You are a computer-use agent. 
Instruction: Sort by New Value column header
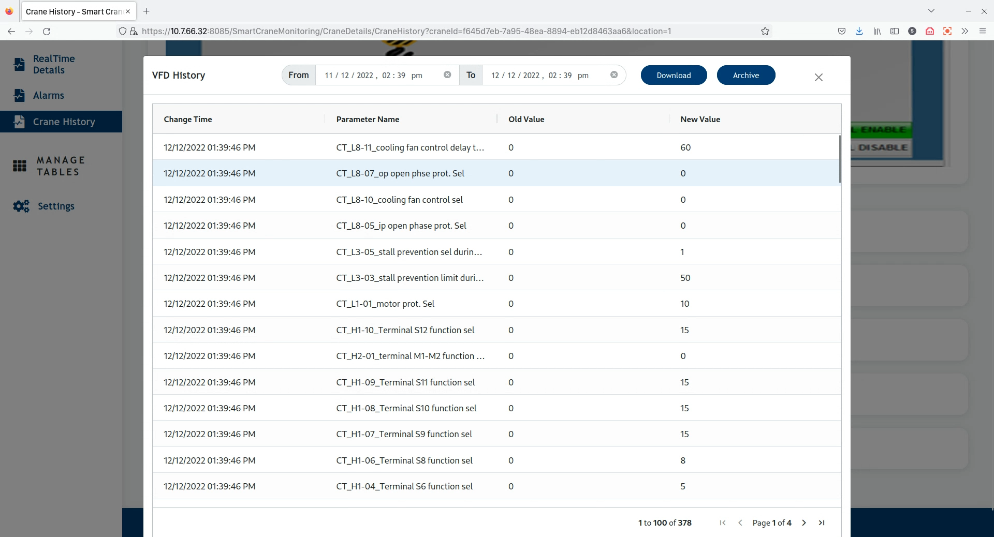(700, 119)
